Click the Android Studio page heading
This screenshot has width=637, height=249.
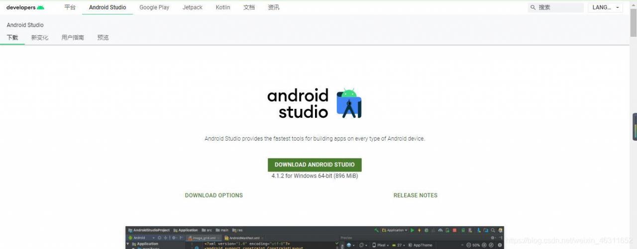pos(25,25)
